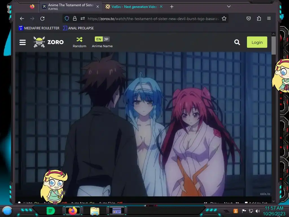This screenshot has height=217, width=289.
Task: Save the page to Pocket
Action: click(x=248, y=18)
